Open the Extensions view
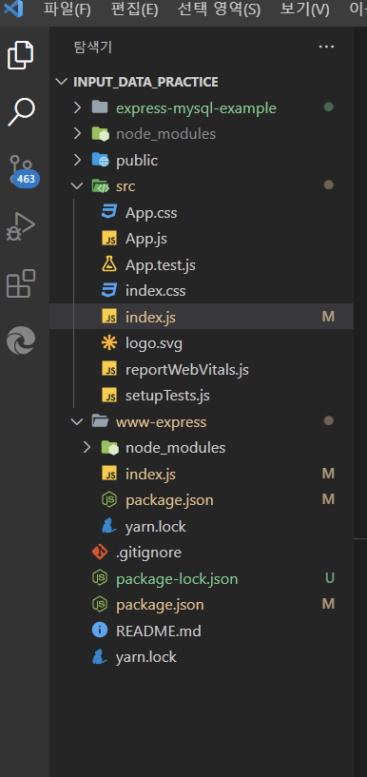This screenshot has height=777, width=367. tap(21, 283)
